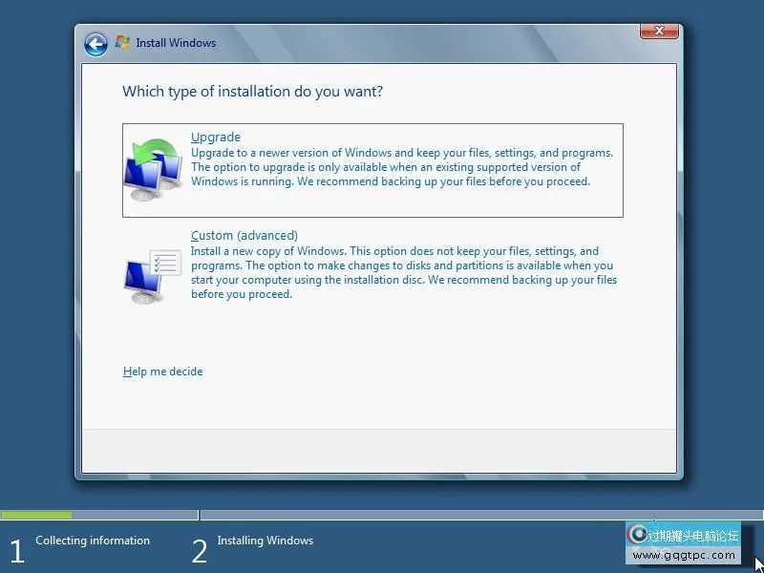Click the 'Which type of installation' heading
764x573 pixels.
253,92
